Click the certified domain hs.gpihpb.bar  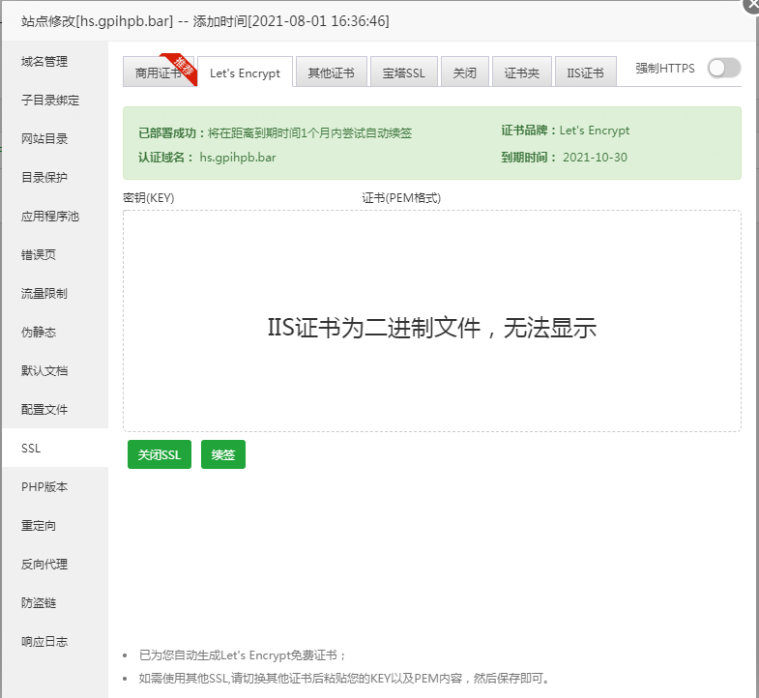coord(238,158)
